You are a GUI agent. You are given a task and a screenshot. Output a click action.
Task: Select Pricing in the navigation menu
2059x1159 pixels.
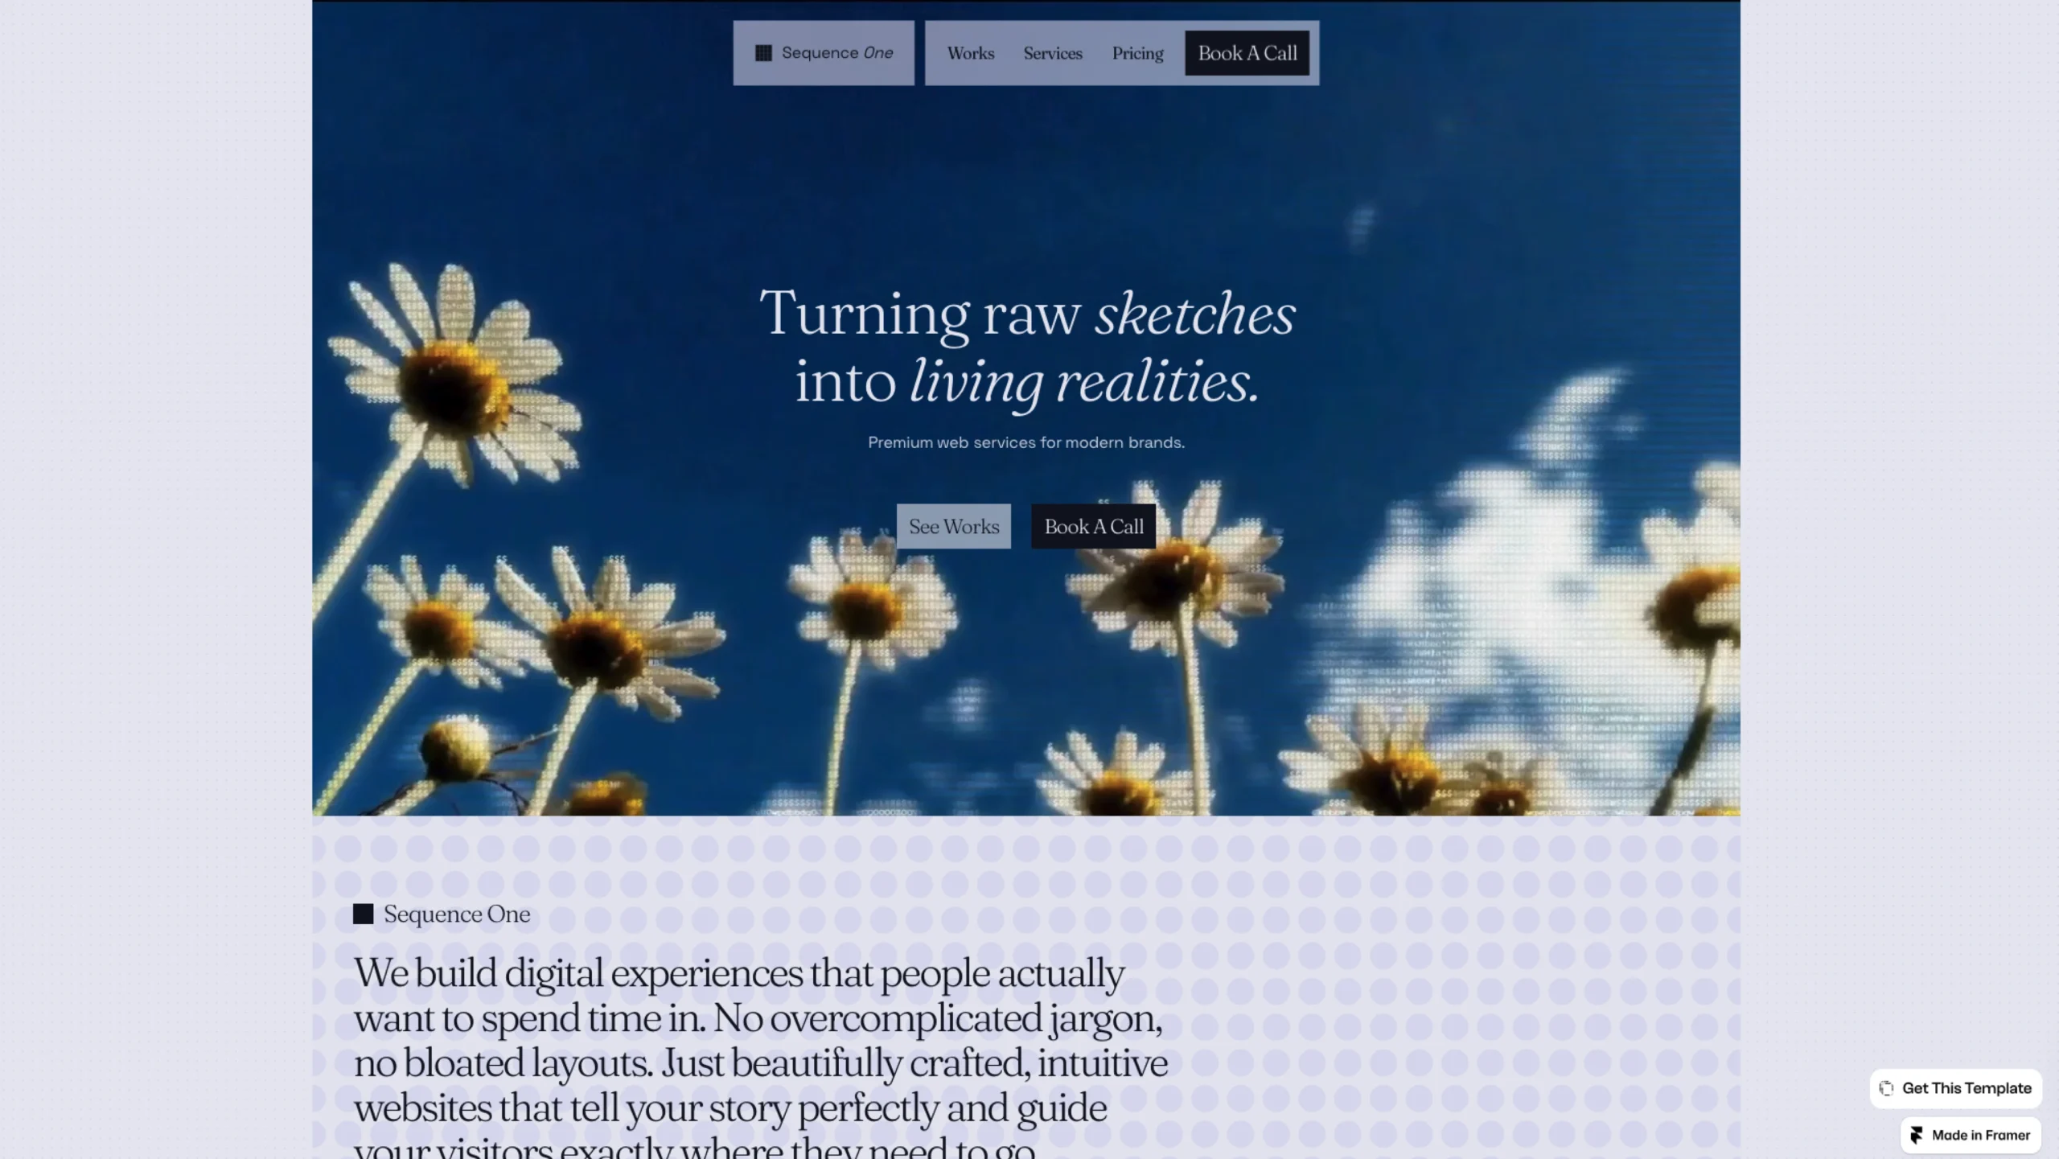click(1138, 53)
